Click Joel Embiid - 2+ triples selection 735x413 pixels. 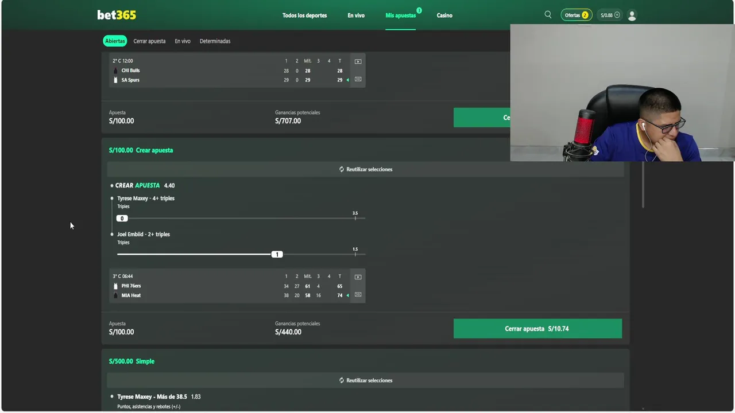[144, 235]
